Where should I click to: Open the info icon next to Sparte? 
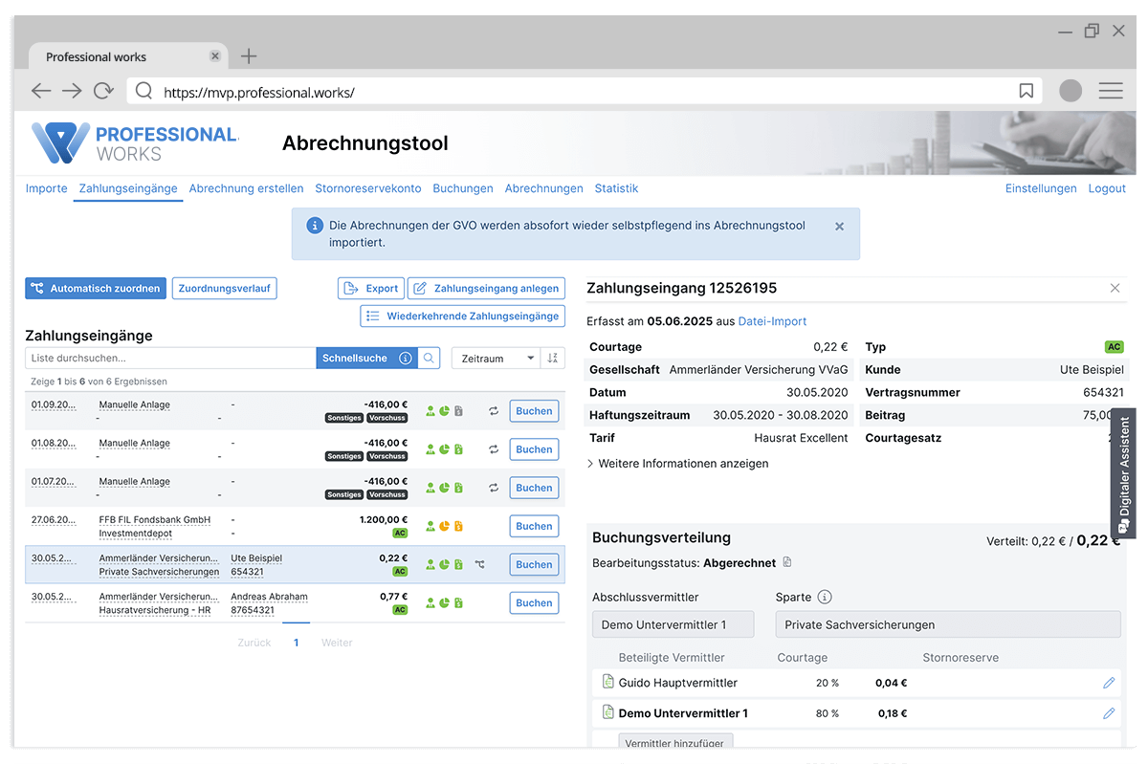click(x=825, y=597)
